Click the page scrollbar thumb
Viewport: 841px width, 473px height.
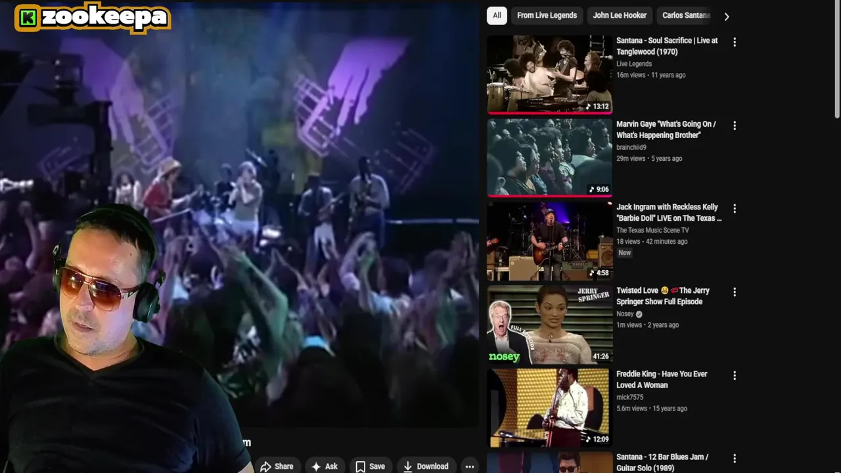837,59
